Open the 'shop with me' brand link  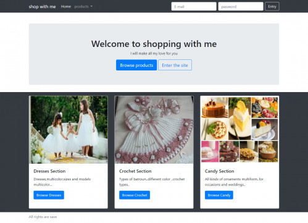point(42,7)
